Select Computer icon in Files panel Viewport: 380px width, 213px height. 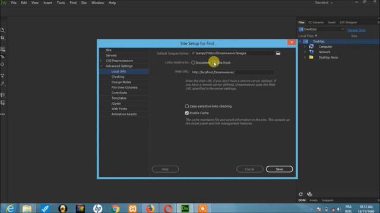coord(311,47)
